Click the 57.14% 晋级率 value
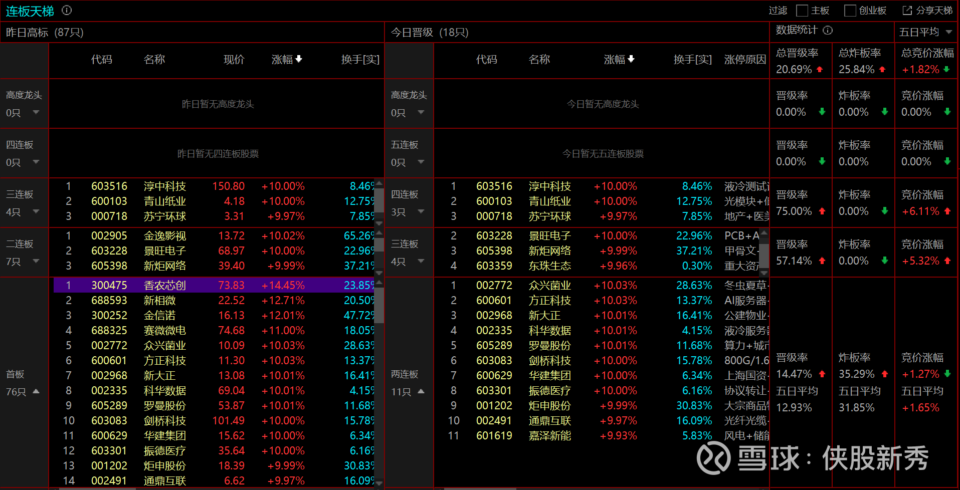The height and width of the screenshot is (490, 960). [x=794, y=261]
